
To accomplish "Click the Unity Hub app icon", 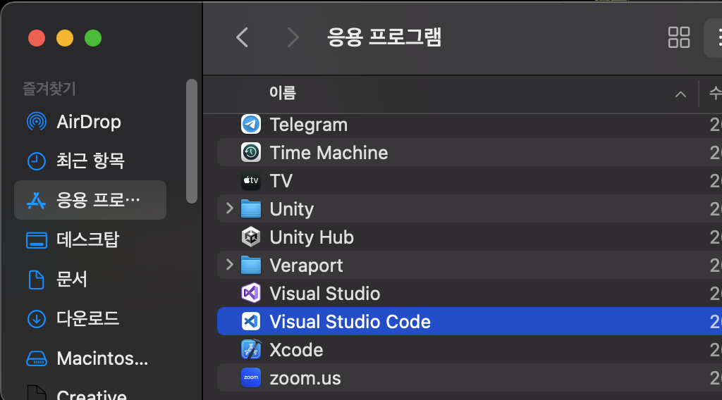I will [x=251, y=237].
